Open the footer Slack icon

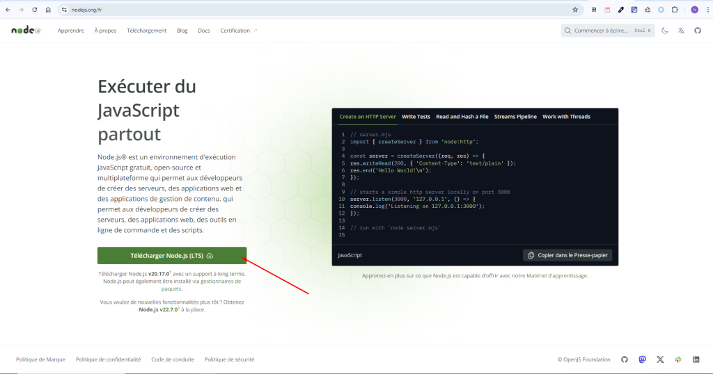coord(678,359)
